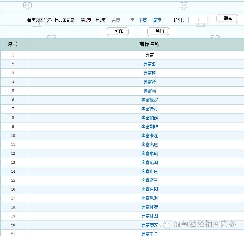244x236 pixels.
Task: Click the 关闭 close button
Action: 158,32
